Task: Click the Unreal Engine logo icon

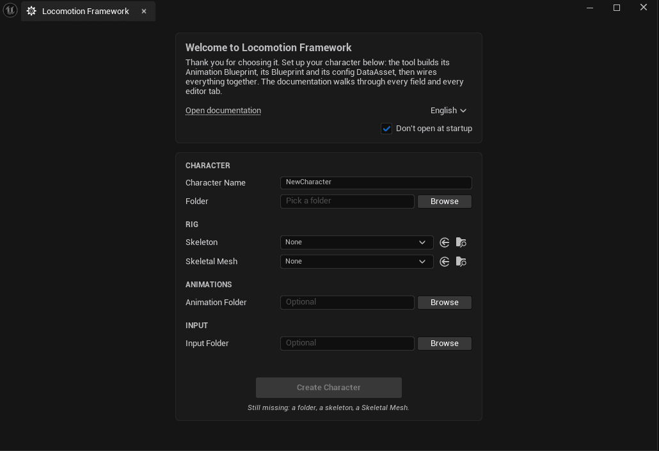Action: 10,10
